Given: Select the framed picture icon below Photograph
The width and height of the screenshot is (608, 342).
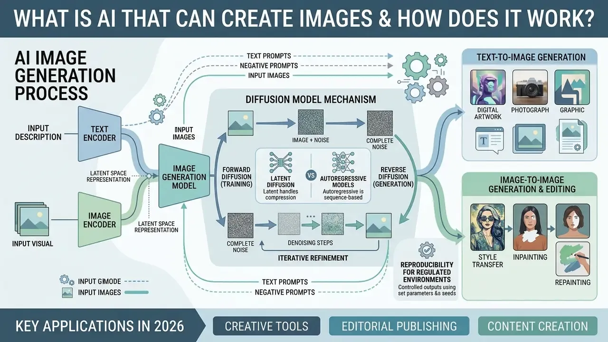Looking at the screenshot, I should click(530, 138).
